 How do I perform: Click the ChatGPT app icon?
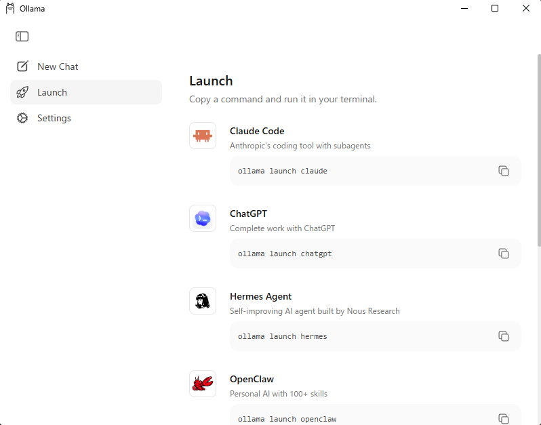(x=203, y=218)
